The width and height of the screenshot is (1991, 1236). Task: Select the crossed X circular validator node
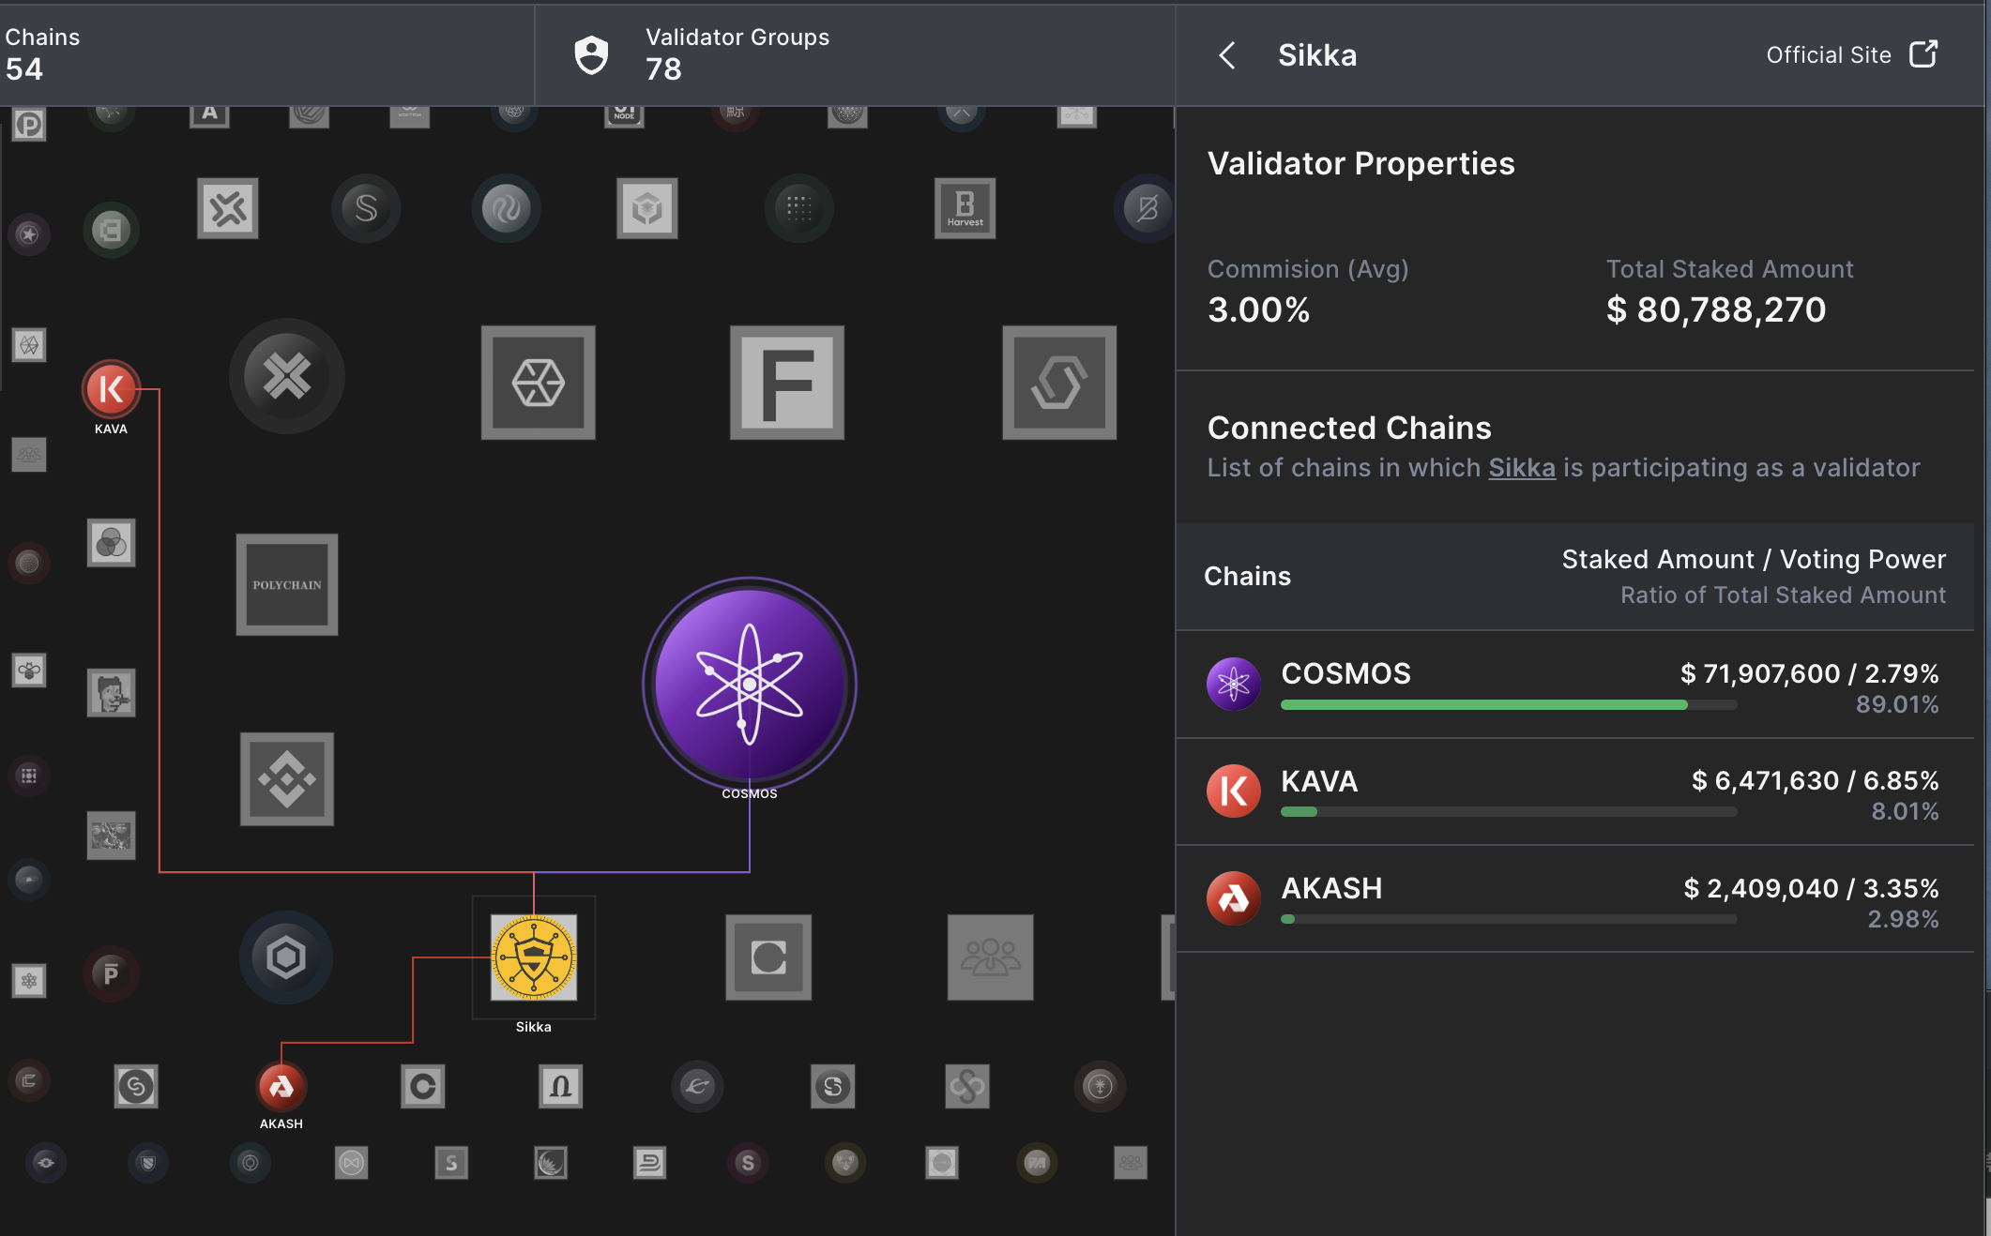[x=286, y=376]
